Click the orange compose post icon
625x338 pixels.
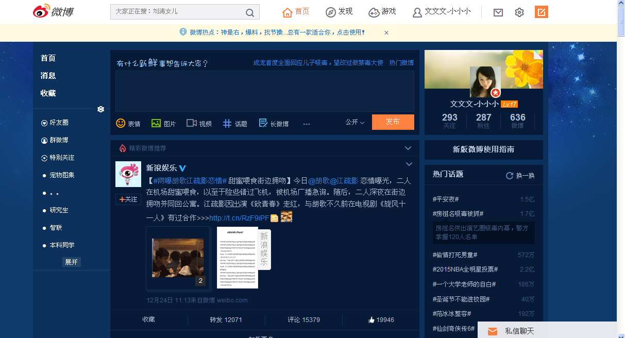pos(541,12)
